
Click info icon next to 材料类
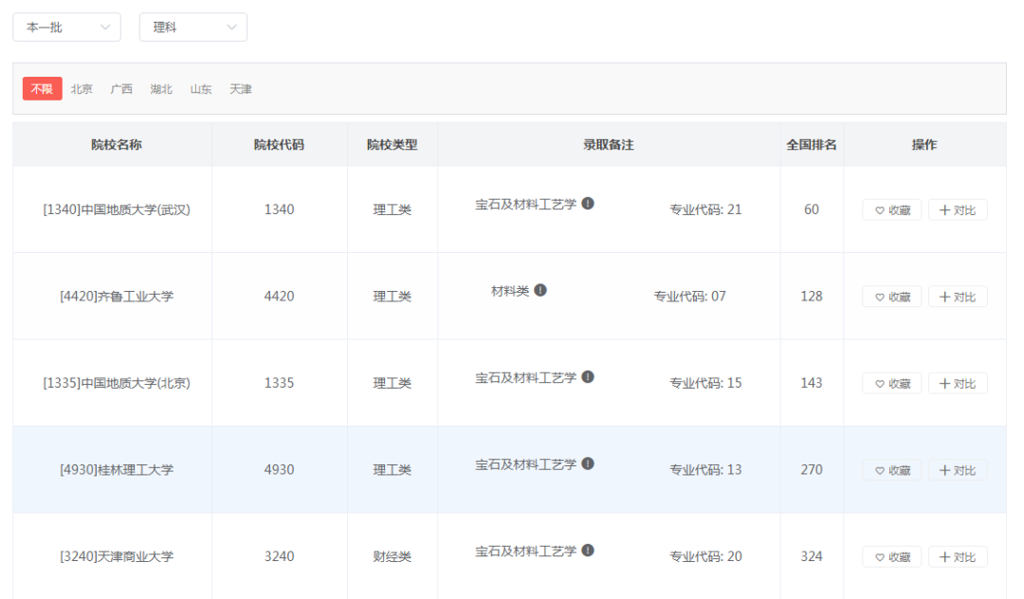(540, 290)
